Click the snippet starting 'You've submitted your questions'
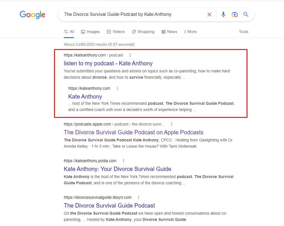The image size is (284, 226). [x=147, y=74]
